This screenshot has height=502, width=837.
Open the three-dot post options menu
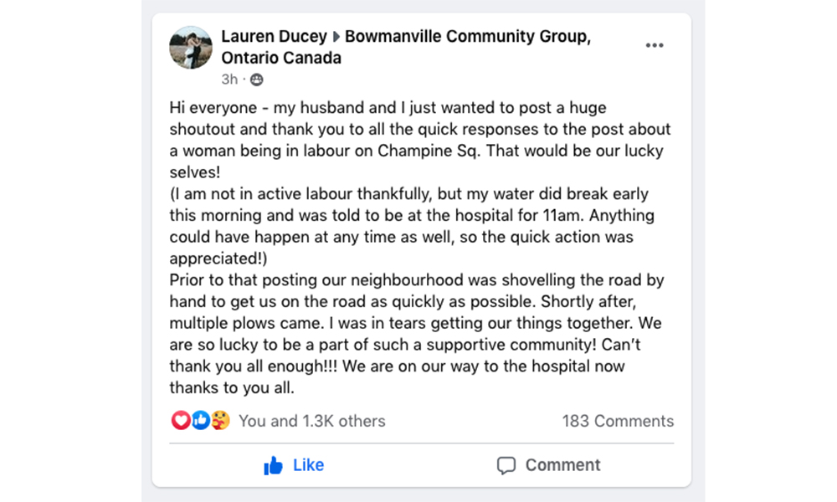pyautogui.click(x=654, y=45)
